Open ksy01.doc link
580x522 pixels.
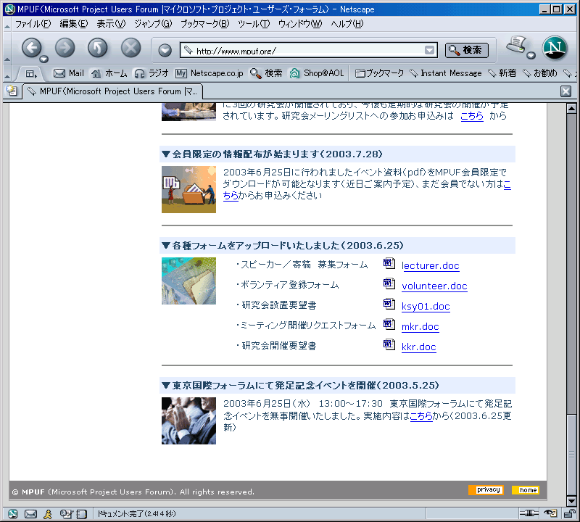[426, 307]
